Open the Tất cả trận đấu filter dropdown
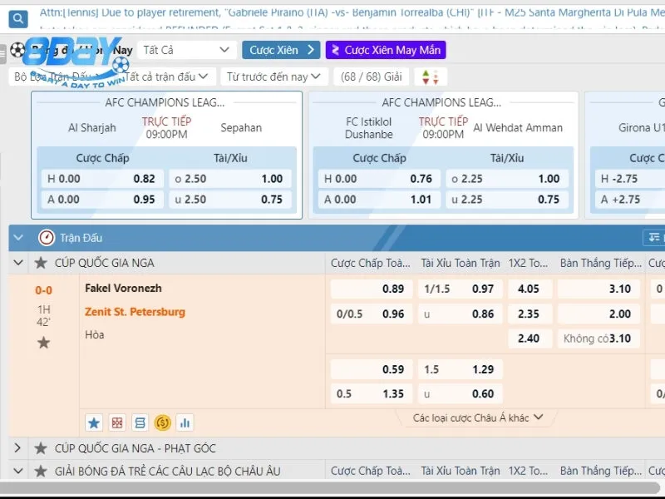 click(166, 77)
